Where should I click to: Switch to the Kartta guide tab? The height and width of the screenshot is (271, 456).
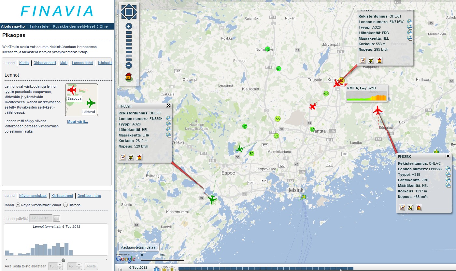[x=24, y=63]
